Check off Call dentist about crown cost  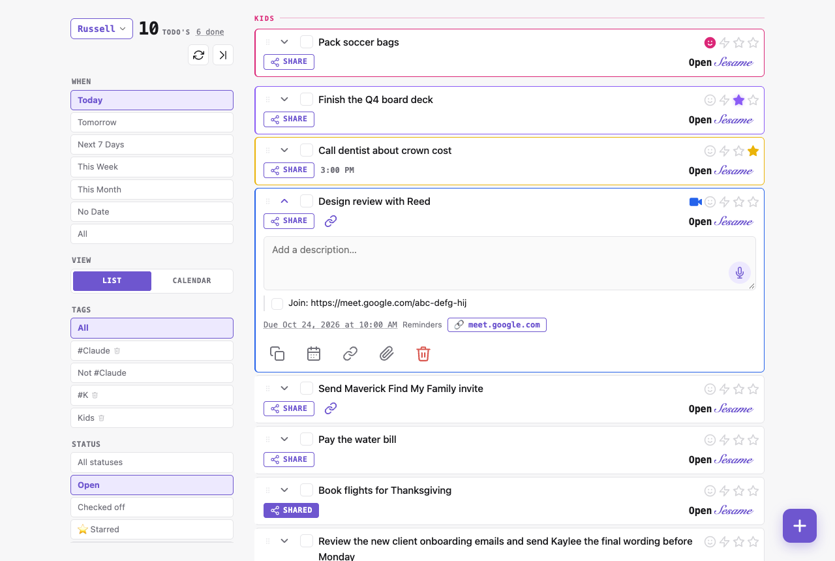tap(307, 151)
